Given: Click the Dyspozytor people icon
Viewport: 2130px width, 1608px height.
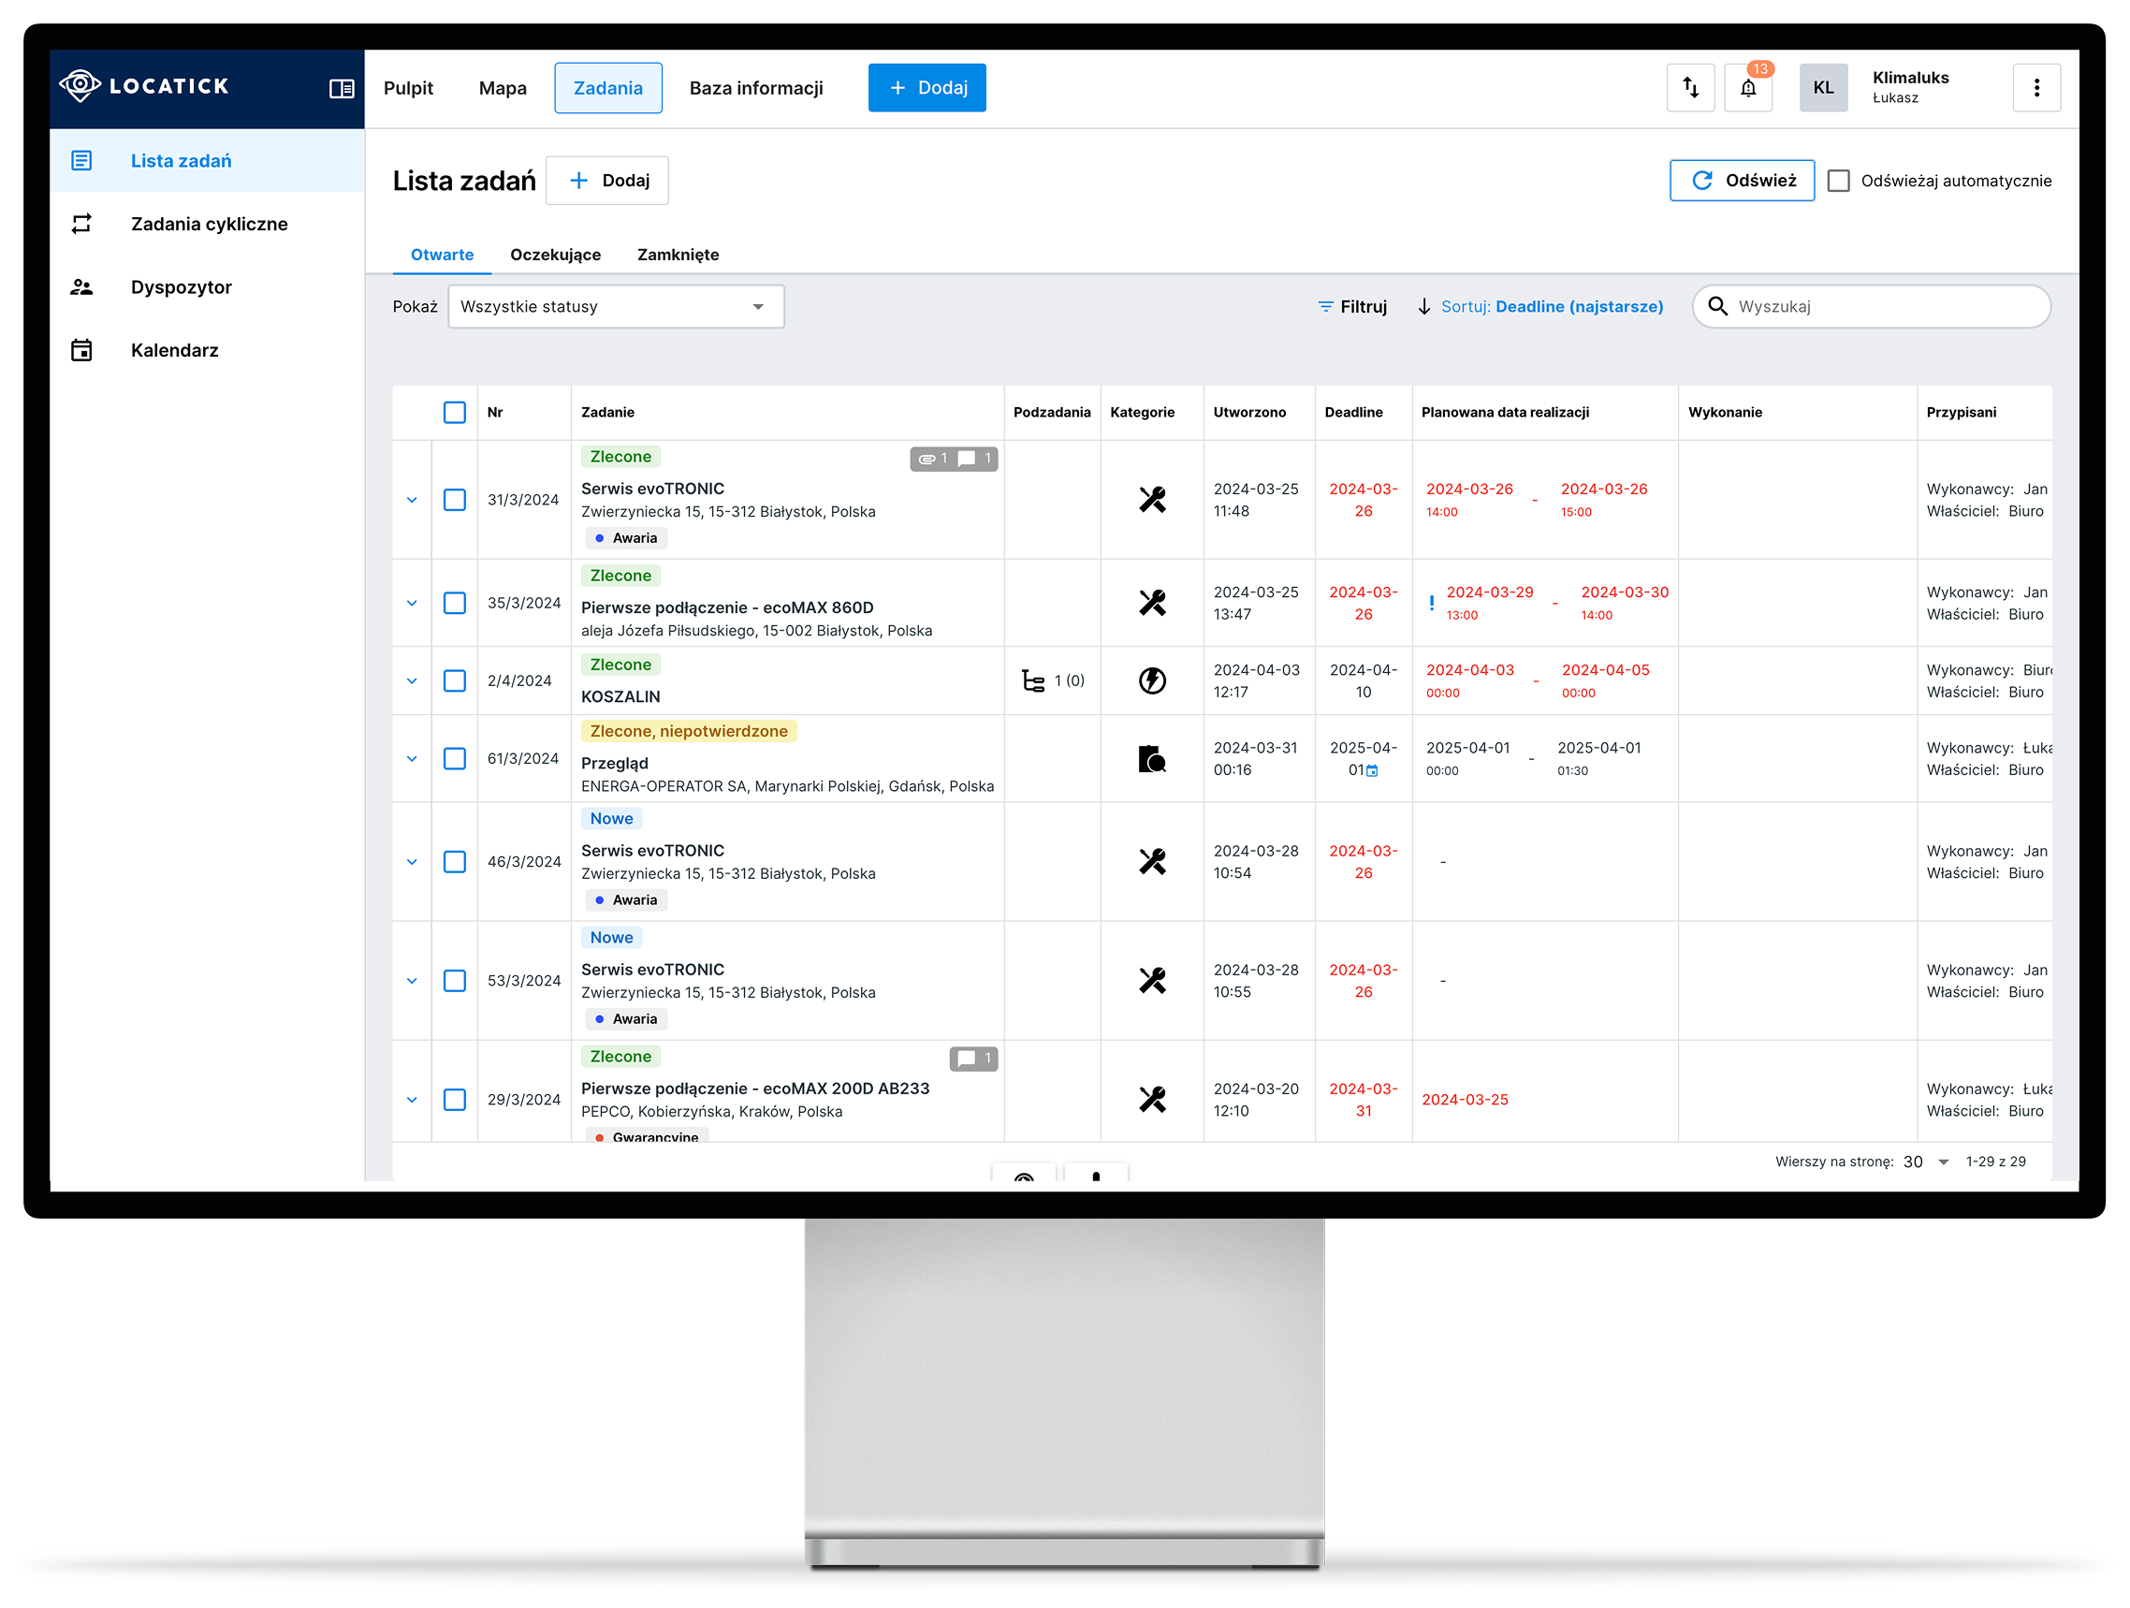Looking at the screenshot, I should coord(81,287).
